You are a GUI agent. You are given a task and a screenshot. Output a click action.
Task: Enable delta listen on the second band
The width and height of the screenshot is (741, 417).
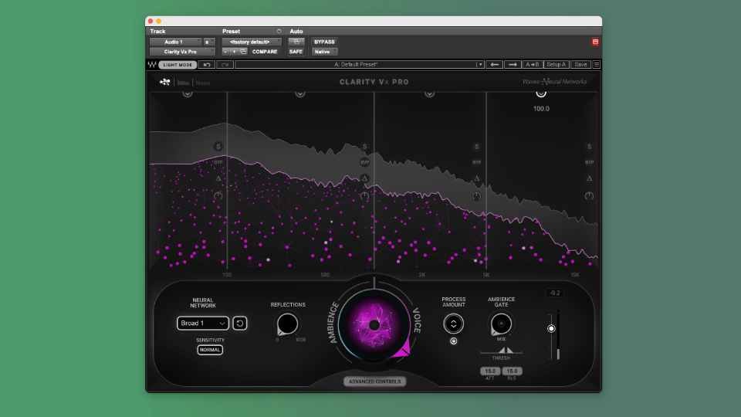click(364, 178)
